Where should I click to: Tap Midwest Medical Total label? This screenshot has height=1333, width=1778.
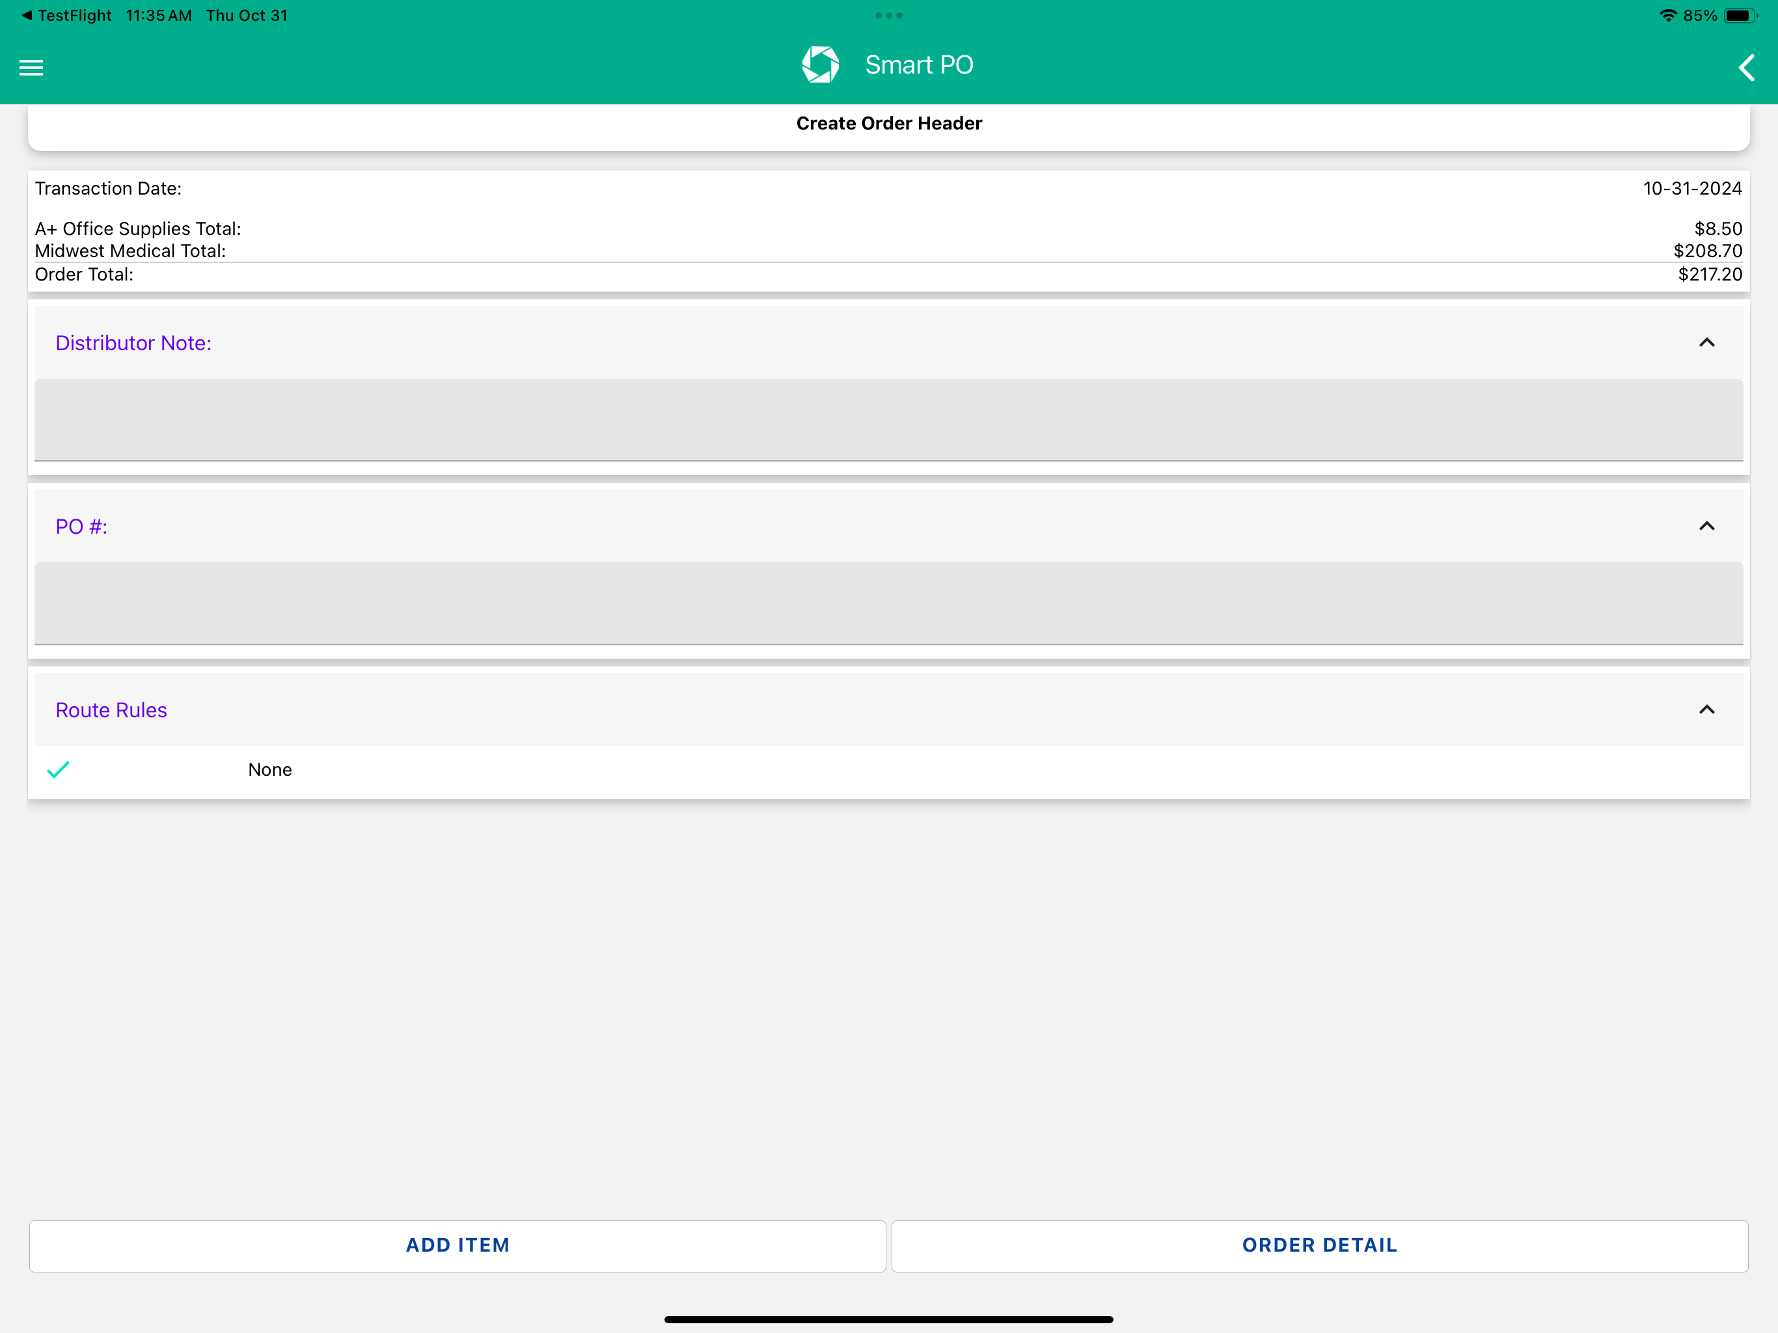point(130,251)
